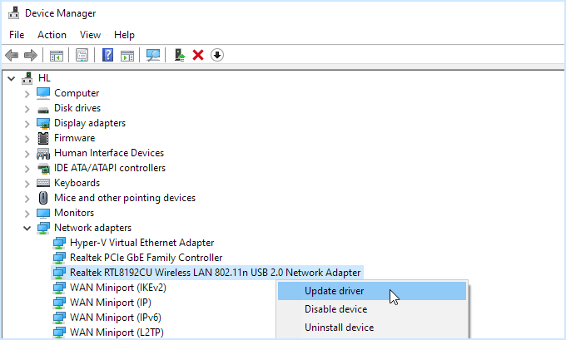Click the HL computer root icon
Screen dimensions: 566x340
tap(27, 78)
